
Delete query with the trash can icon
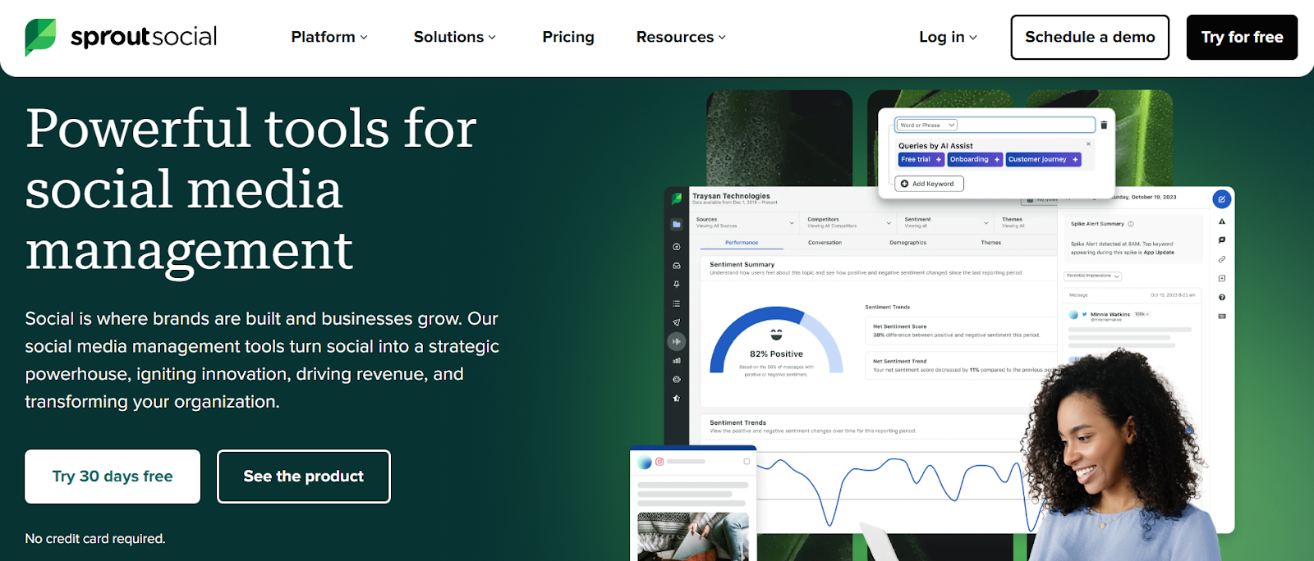tap(1104, 125)
